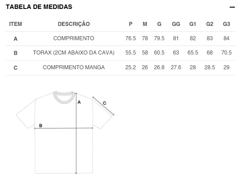Screen dimensions: 239x176
Task: Click label C on the sleeve diagram
Action: (x=105, y=103)
